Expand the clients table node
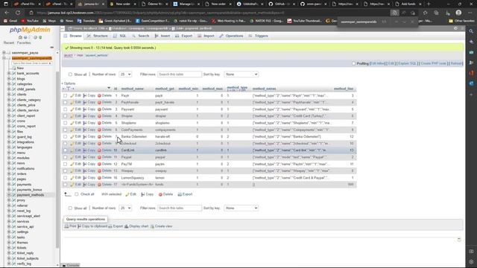The width and height of the screenshot is (477, 268). coord(9,95)
